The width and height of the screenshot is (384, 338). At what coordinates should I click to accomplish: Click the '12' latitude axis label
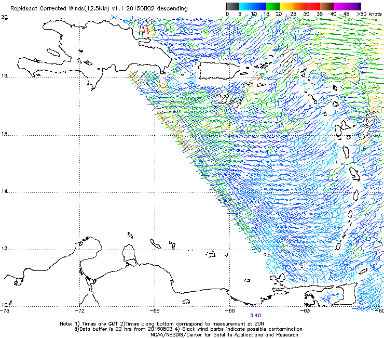4,249
